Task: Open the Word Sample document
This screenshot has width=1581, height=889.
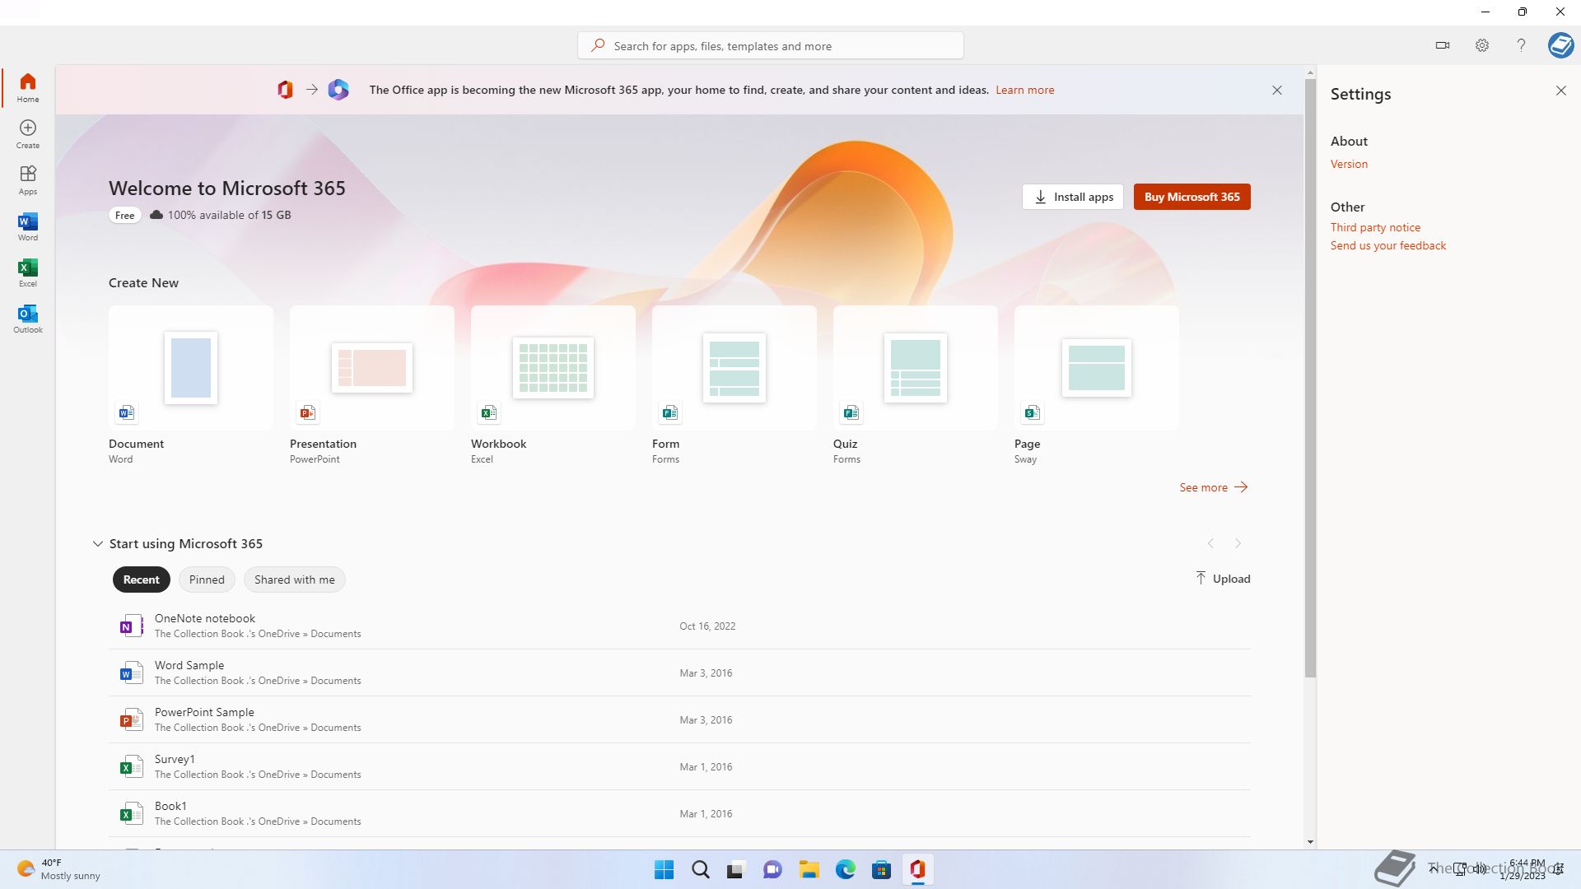Action: tap(679, 673)
